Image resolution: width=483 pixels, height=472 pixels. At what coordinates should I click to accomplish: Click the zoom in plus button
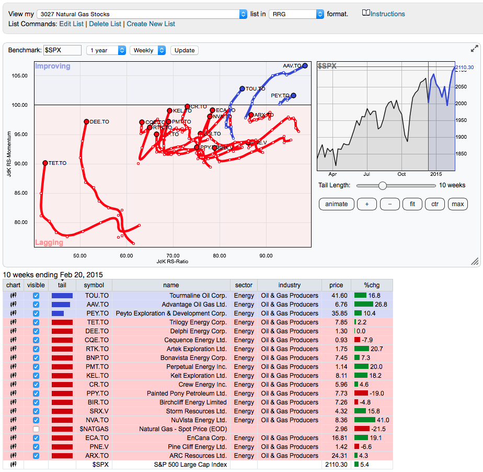pos(366,204)
